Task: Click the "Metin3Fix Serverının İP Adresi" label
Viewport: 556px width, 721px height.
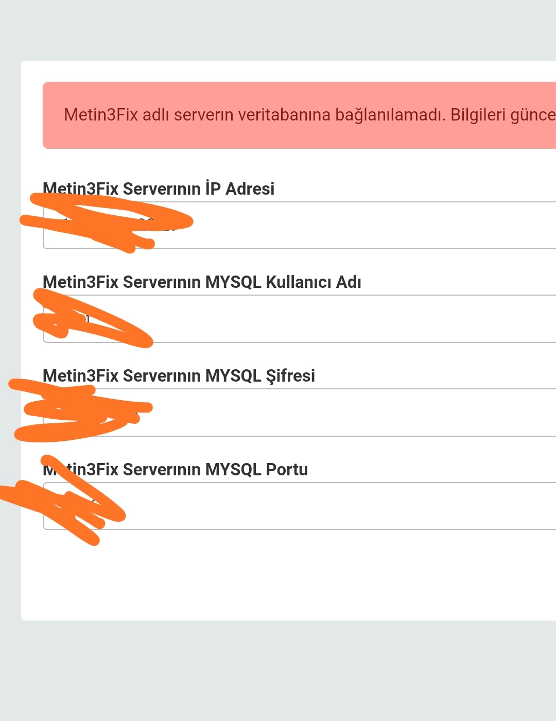Action: (159, 189)
